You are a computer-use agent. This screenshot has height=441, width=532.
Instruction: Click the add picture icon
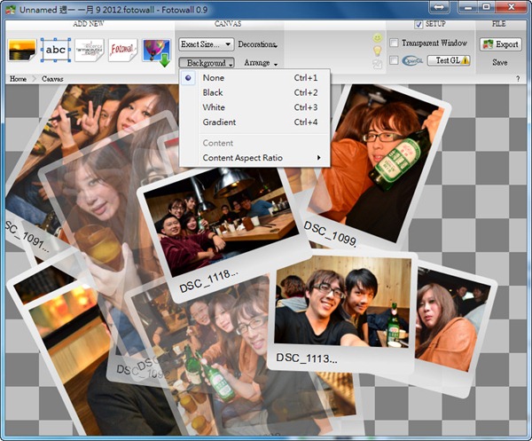20,50
